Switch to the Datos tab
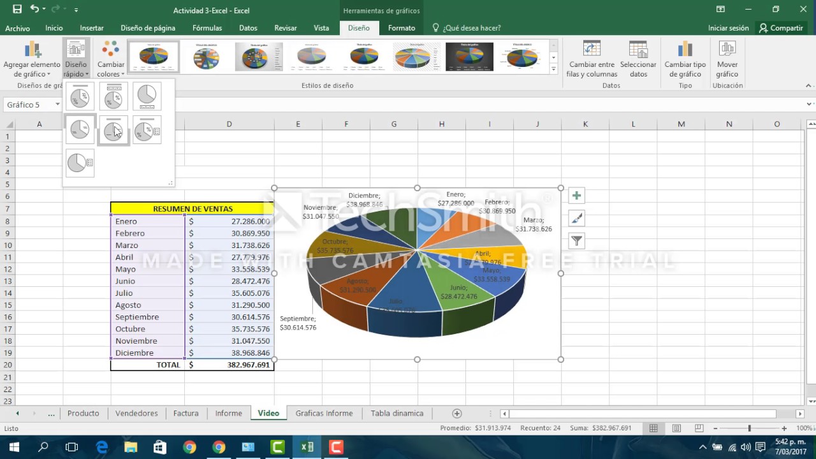816x459 pixels. (x=248, y=28)
